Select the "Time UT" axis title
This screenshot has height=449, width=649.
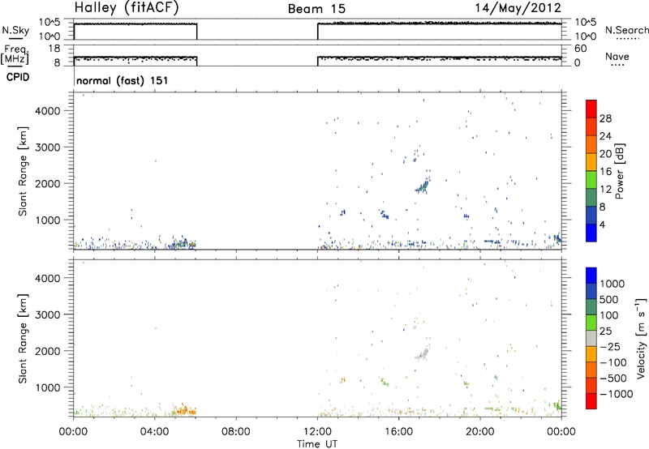click(317, 443)
